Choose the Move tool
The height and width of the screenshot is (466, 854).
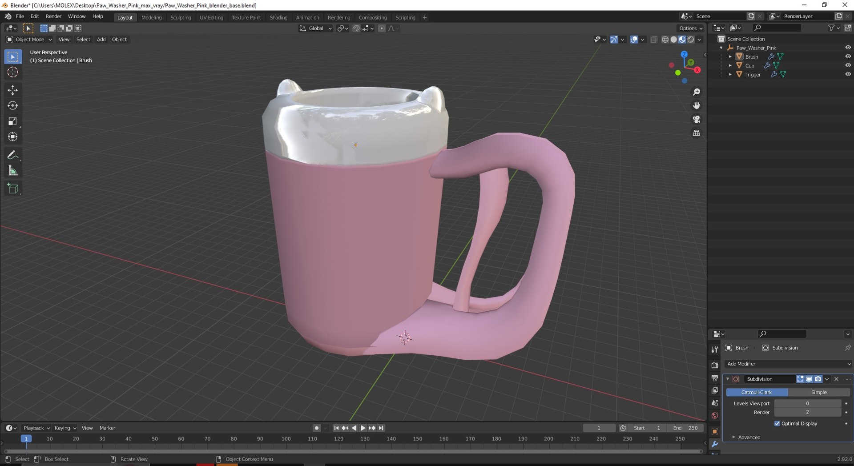[x=13, y=90]
